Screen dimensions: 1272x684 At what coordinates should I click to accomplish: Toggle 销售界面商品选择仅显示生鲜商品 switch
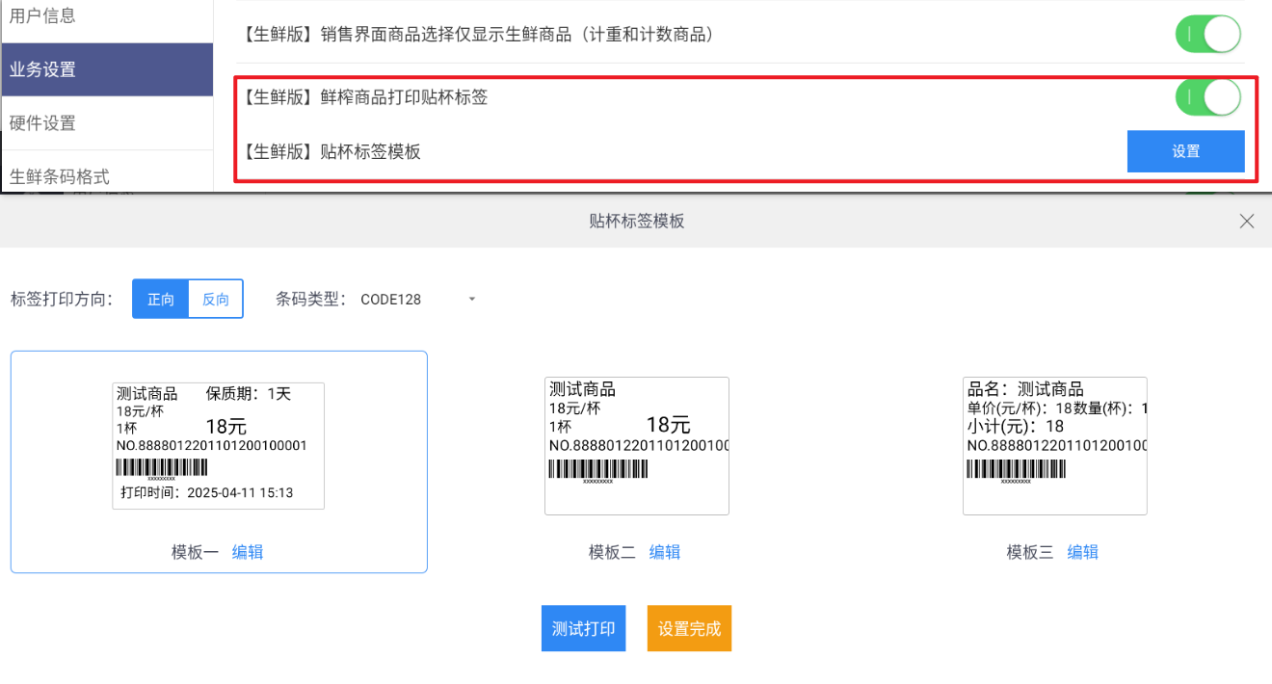(x=1207, y=35)
